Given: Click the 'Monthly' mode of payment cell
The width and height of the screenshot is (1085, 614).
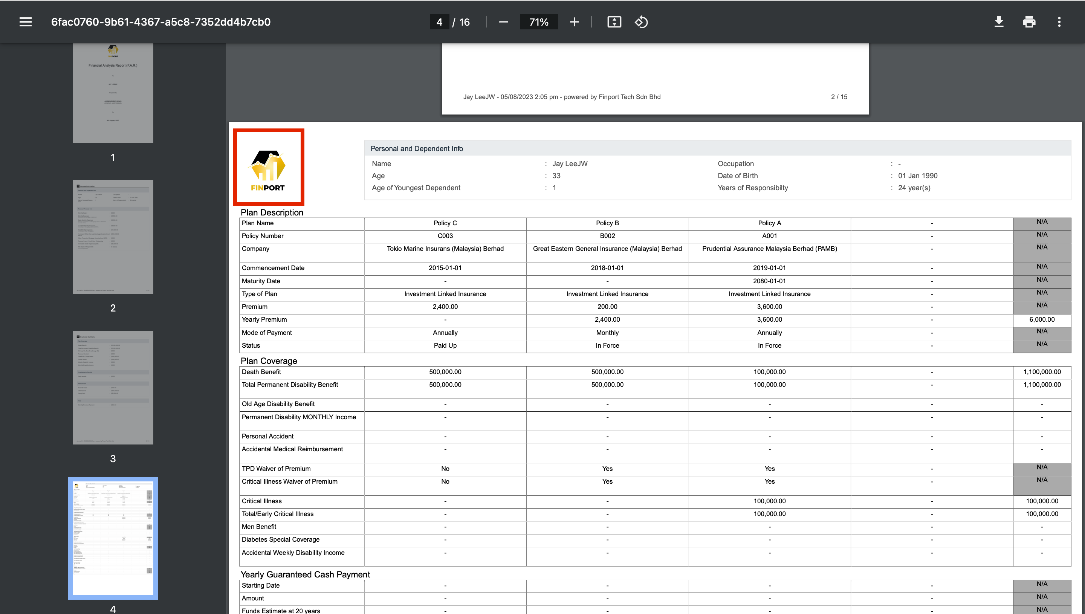Looking at the screenshot, I should click(x=607, y=333).
